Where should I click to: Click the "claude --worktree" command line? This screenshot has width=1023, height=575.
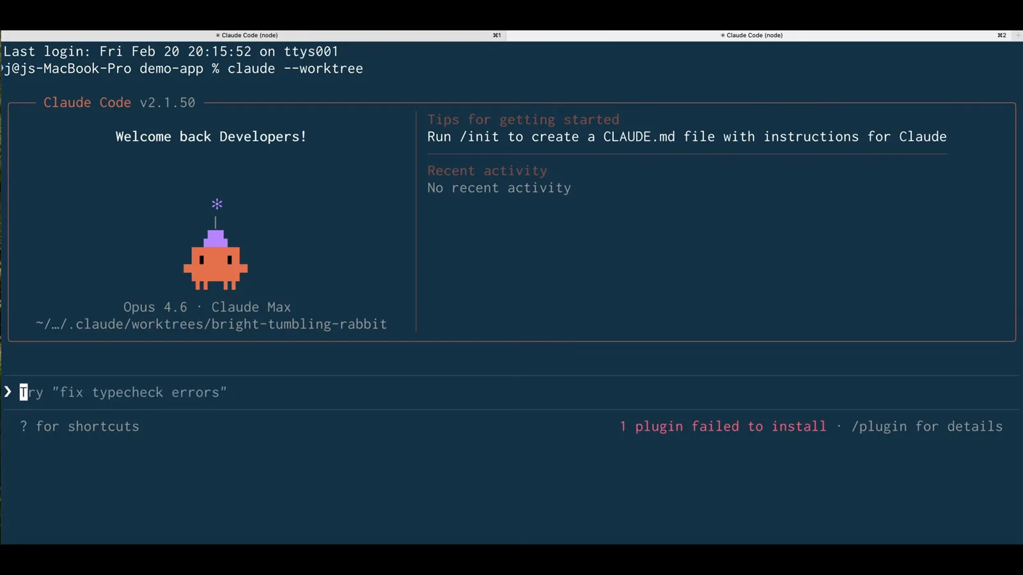(295, 68)
